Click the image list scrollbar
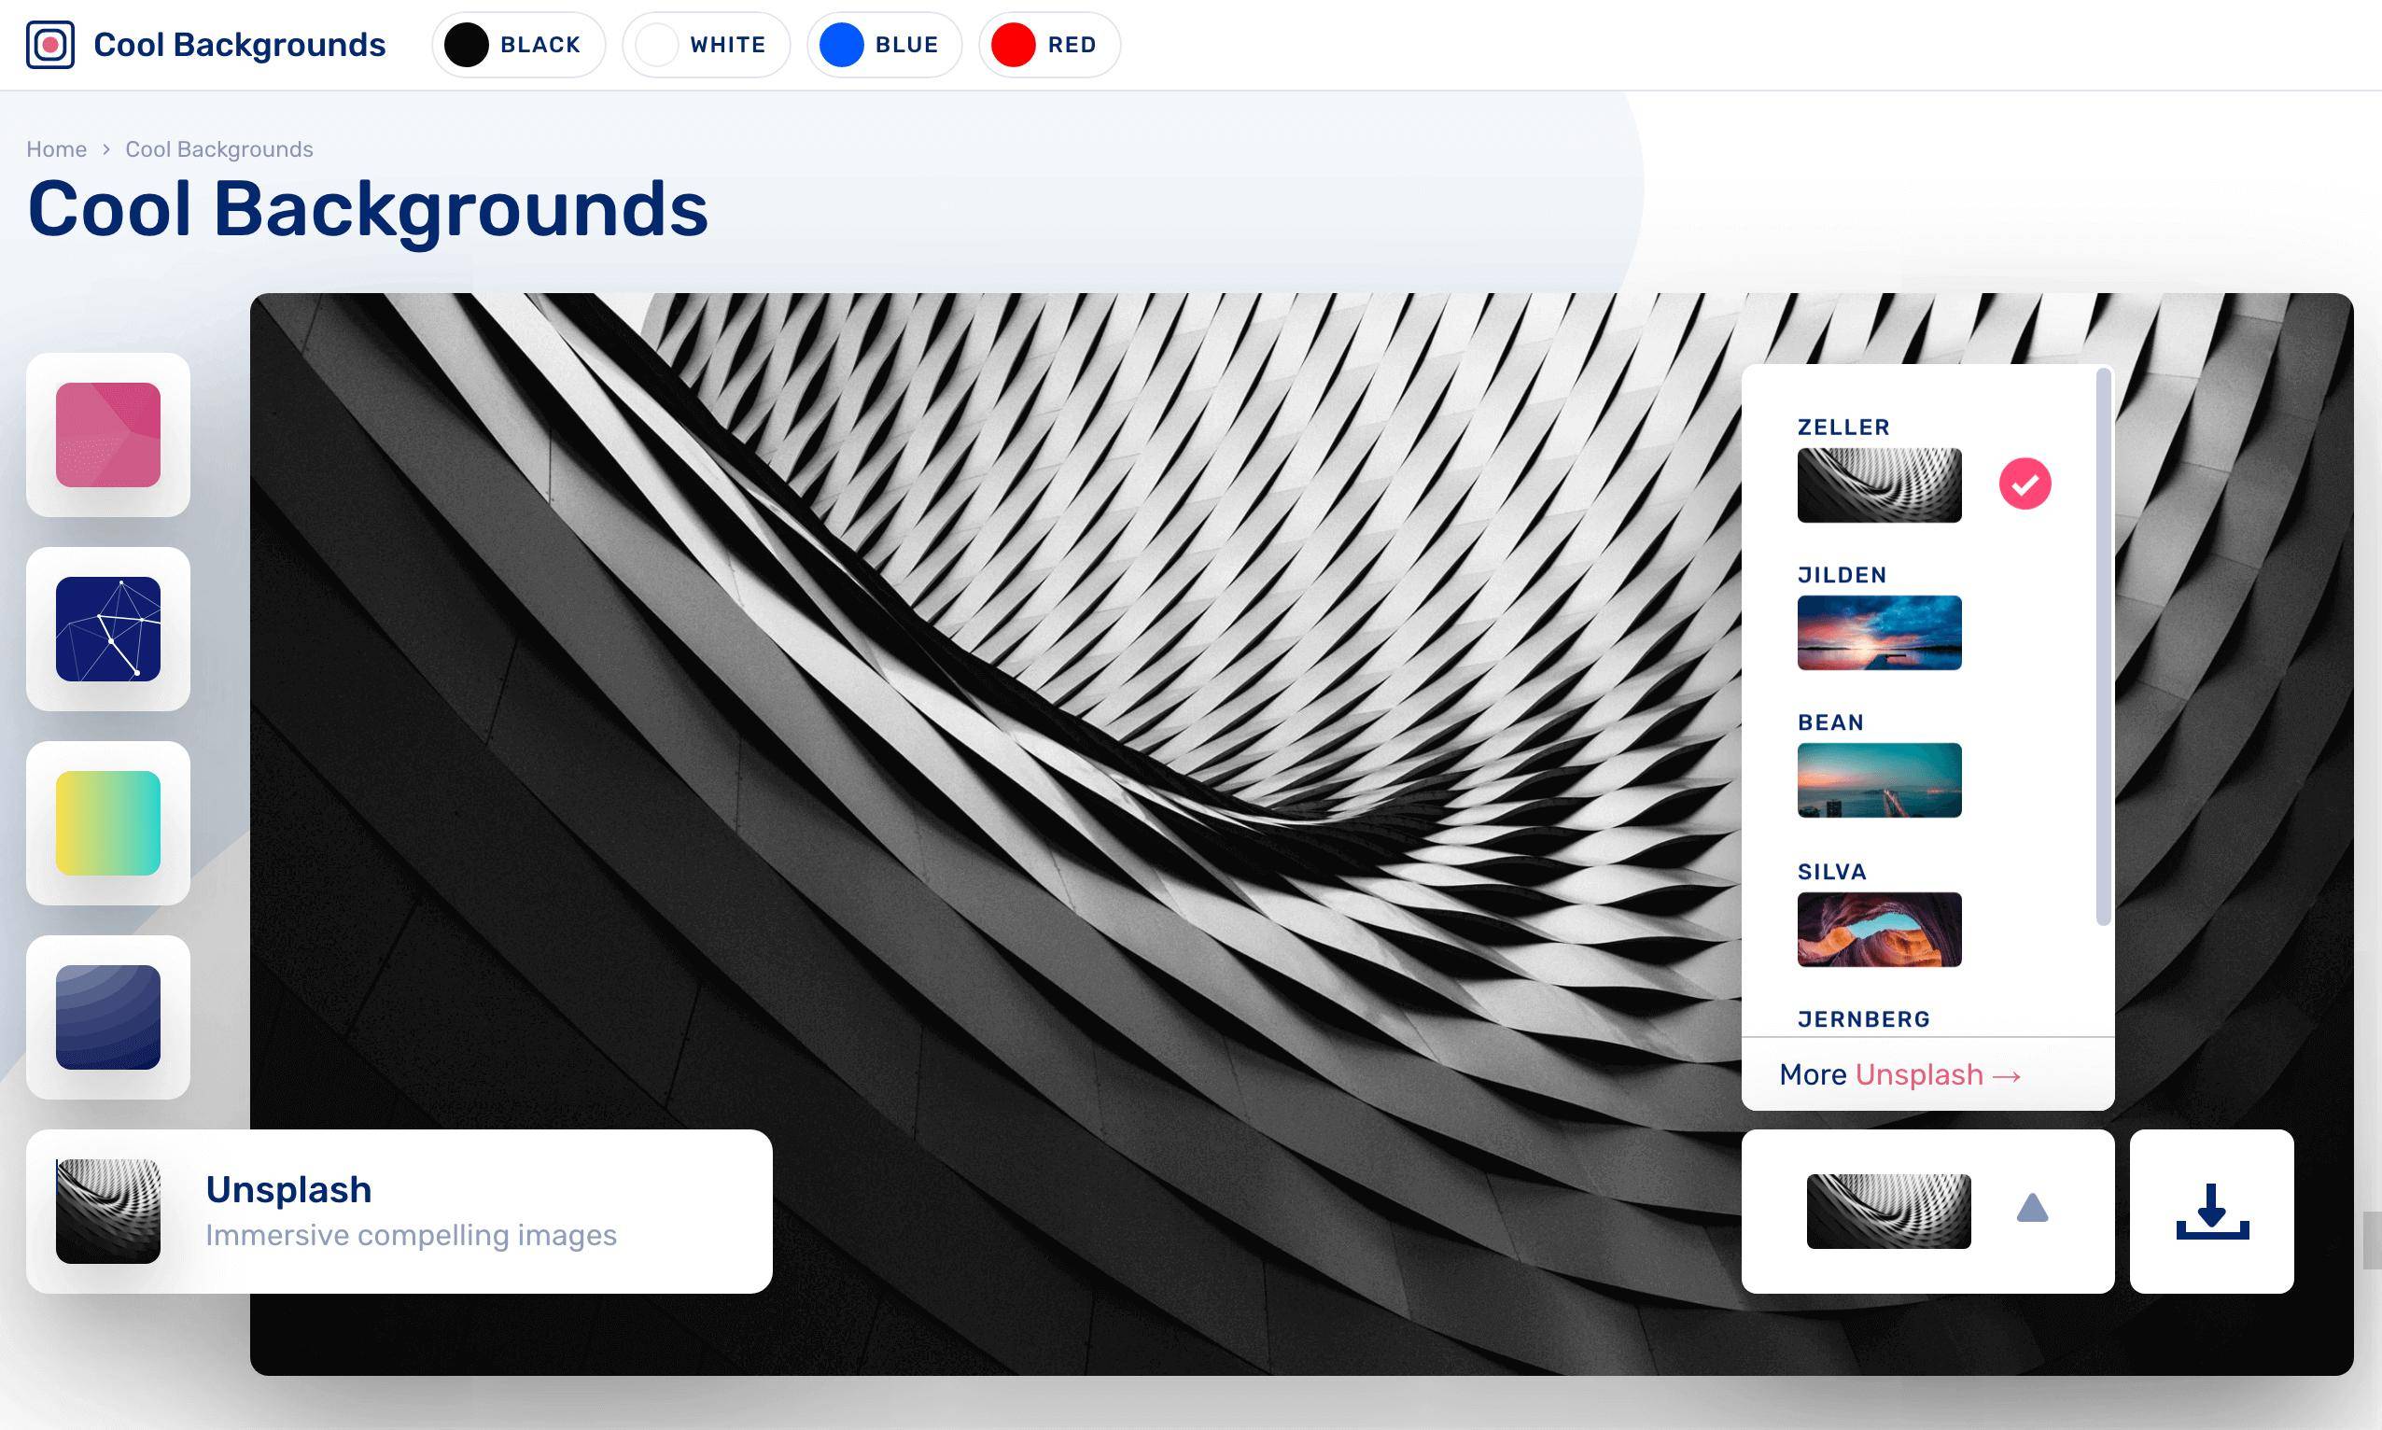Screen dimensions: 2382x1430 point(2103,646)
